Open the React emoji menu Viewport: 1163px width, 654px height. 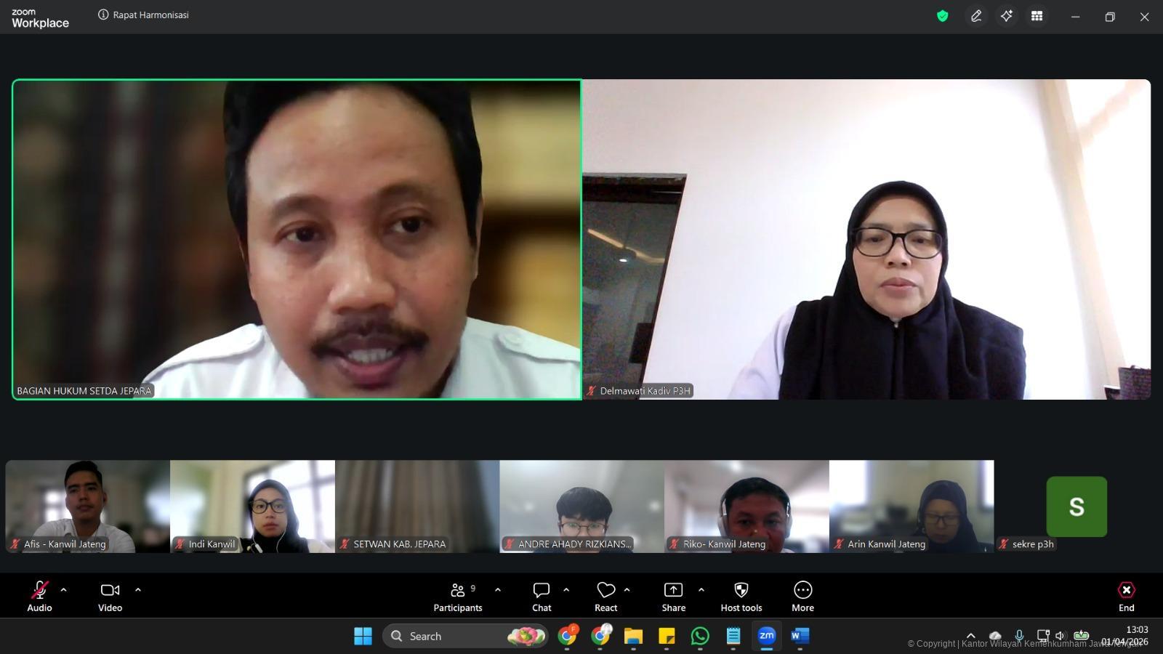point(605,597)
